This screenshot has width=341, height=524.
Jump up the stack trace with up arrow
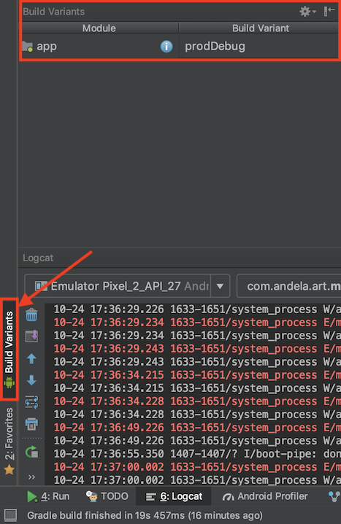click(31, 358)
